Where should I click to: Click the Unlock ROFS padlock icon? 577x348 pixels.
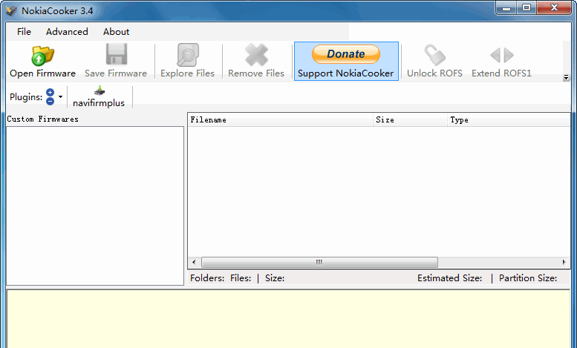click(x=434, y=55)
